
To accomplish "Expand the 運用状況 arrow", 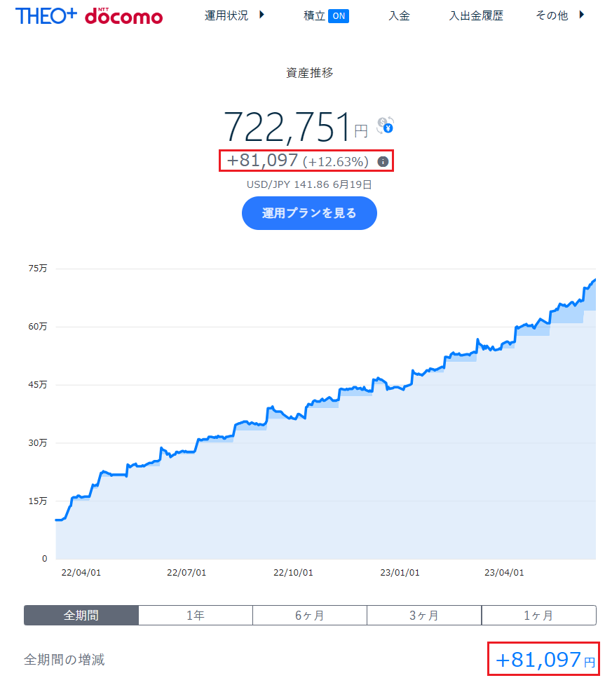I will pyautogui.click(x=261, y=15).
